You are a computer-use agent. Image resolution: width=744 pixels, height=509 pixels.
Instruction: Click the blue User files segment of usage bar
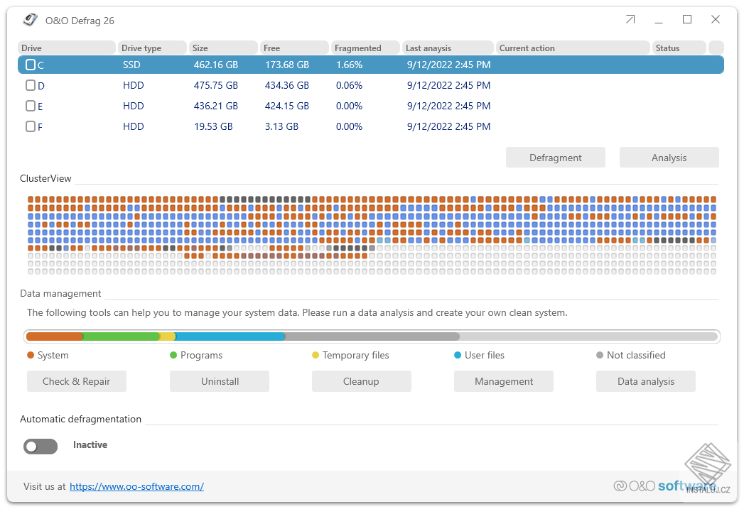[x=230, y=336]
